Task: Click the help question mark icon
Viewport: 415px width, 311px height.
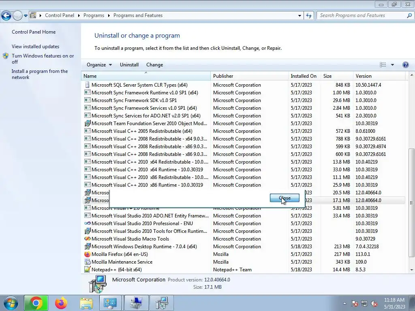Action: (x=405, y=65)
